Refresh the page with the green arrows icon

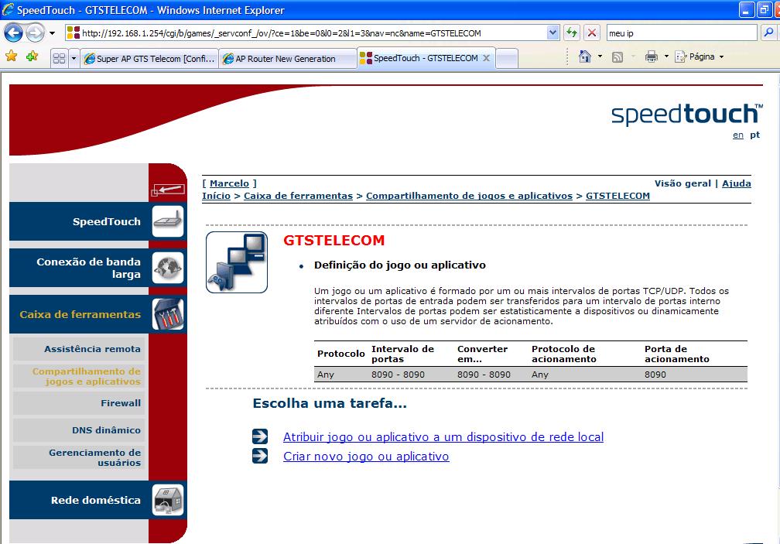point(572,33)
